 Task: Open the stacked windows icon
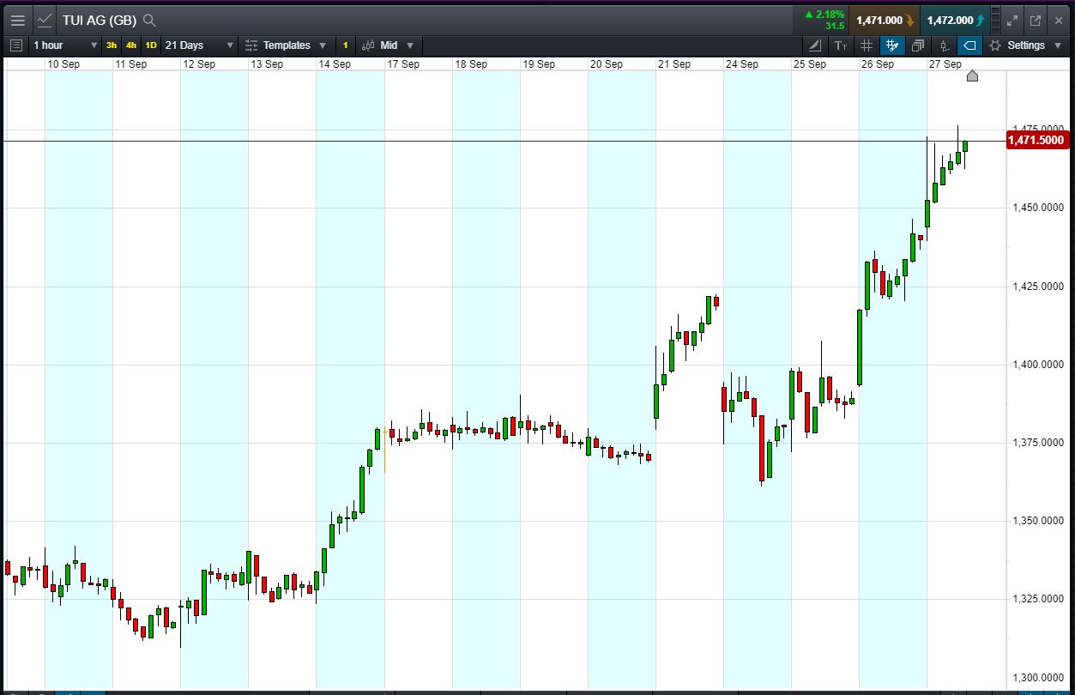click(918, 45)
